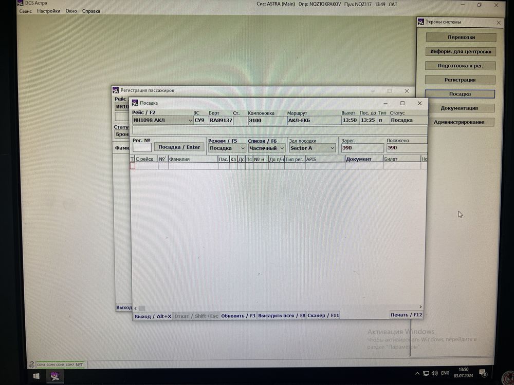Click the DCS Astra icon in taskbar
This screenshot has height=385, width=514.
coord(55,376)
